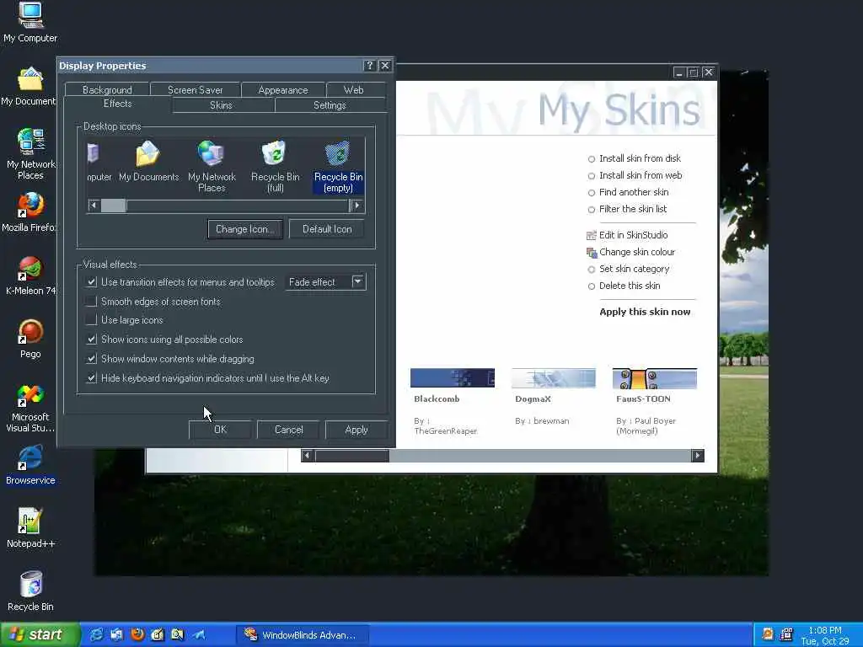Launch Notepad++ desktop shortcut

click(x=30, y=529)
